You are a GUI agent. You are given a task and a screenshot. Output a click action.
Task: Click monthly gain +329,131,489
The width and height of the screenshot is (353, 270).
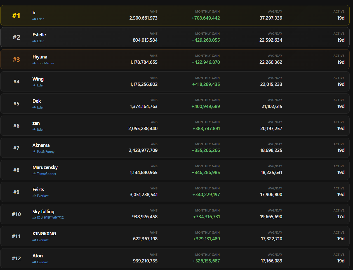[206, 239]
